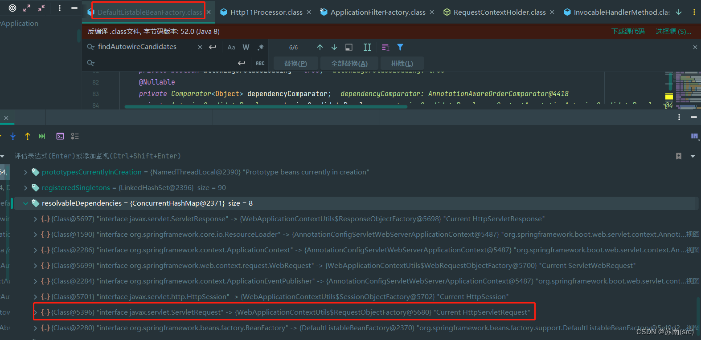Click 下载源代码 download sources link
This screenshot has height=340, width=701.
coord(628,32)
